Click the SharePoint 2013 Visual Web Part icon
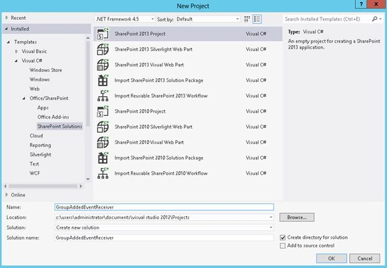The height and width of the screenshot is (268, 387). pos(103,65)
